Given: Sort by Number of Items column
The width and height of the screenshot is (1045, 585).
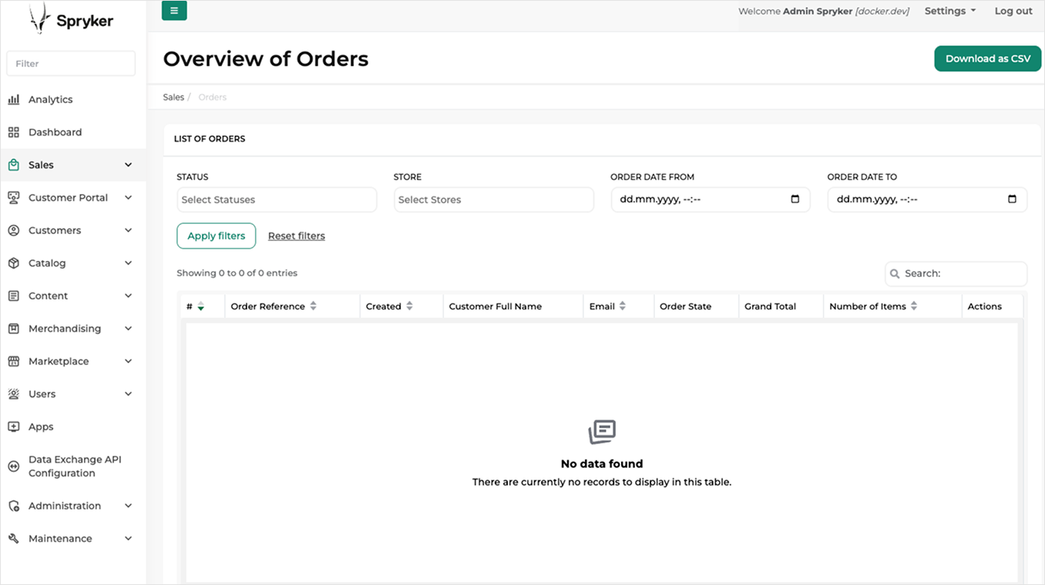Looking at the screenshot, I should click(x=873, y=306).
